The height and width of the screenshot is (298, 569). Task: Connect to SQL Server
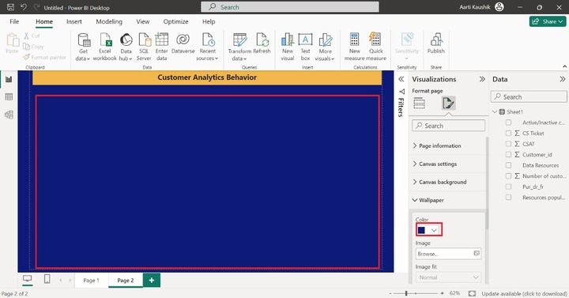click(x=144, y=47)
